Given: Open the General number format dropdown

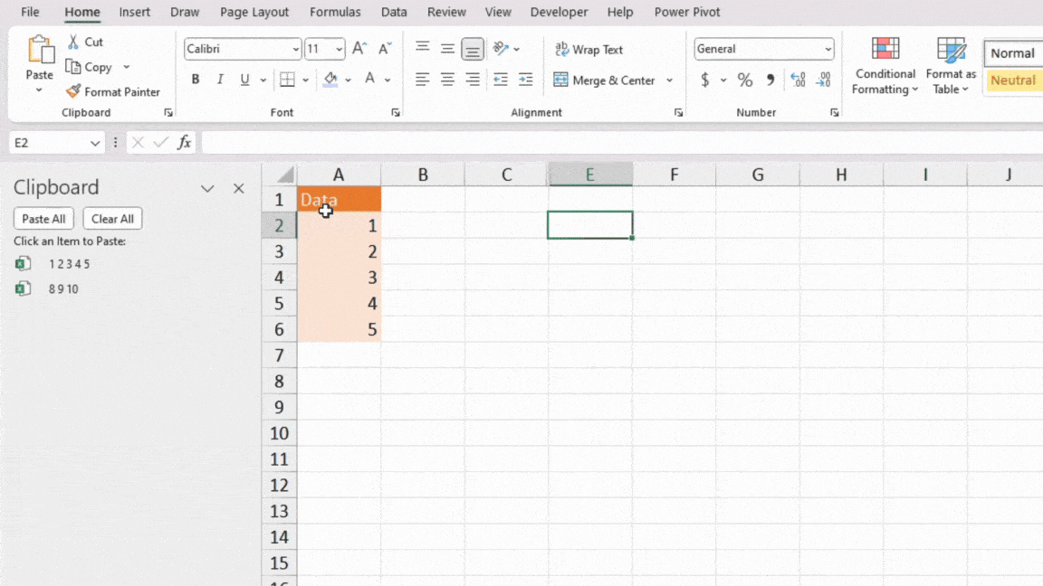Looking at the screenshot, I should (828, 49).
